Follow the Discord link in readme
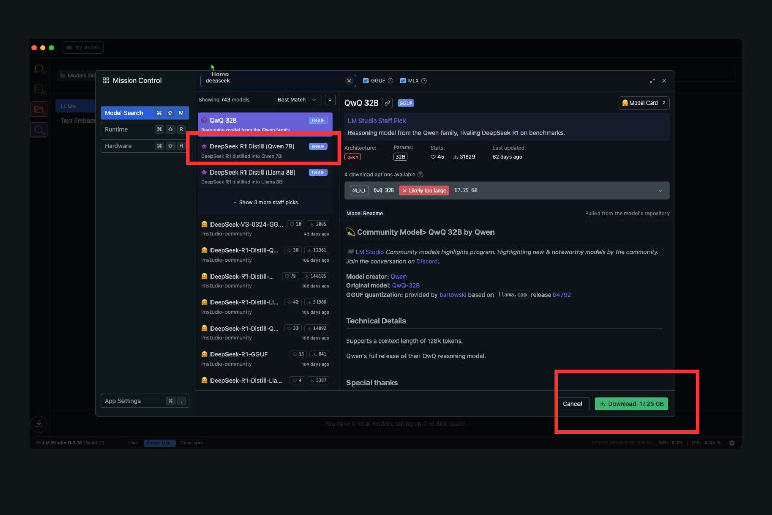The image size is (772, 515). (x=427, y=261)
